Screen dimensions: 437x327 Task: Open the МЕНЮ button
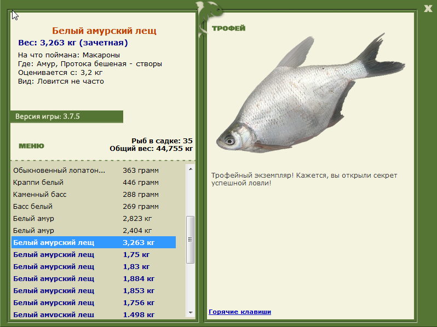(x=32, y=146)
